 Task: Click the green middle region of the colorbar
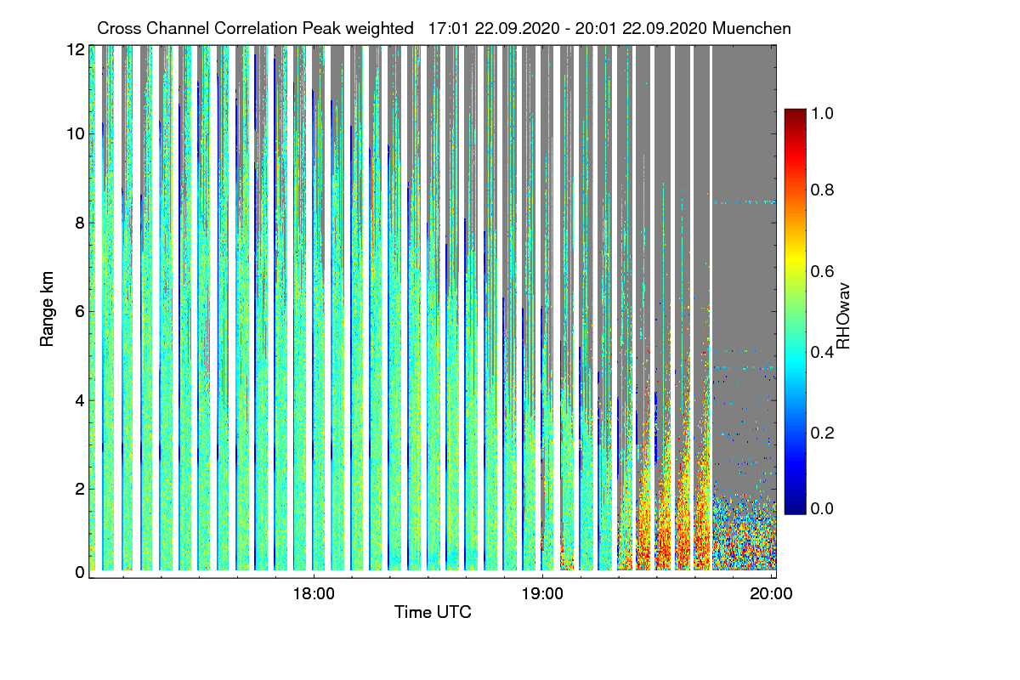click(795, 311)
